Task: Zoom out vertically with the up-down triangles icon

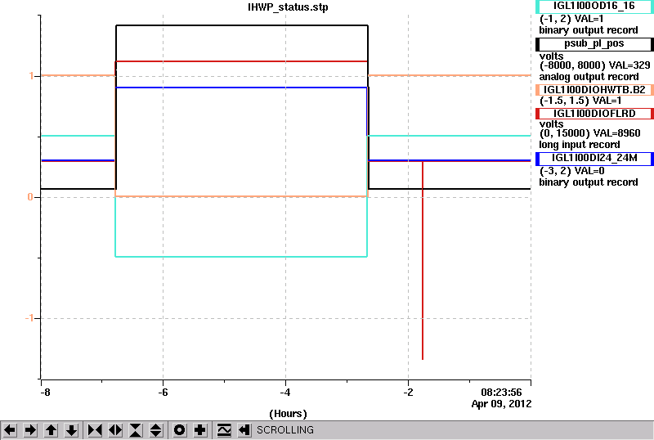Action: pos(156,430)
